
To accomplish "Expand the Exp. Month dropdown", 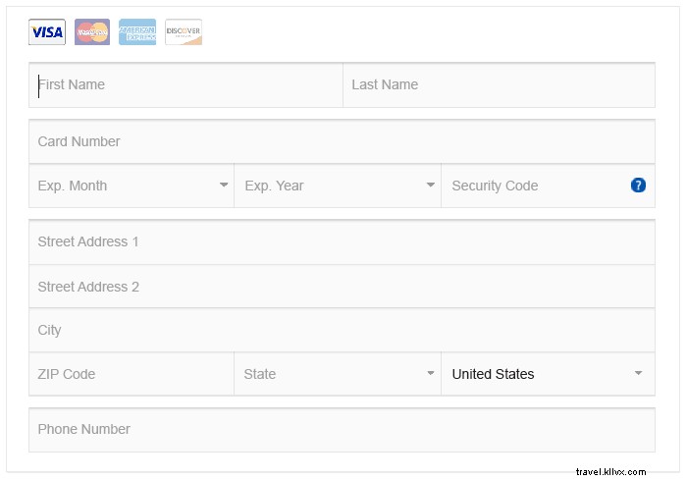I will [x=132, y=186].
